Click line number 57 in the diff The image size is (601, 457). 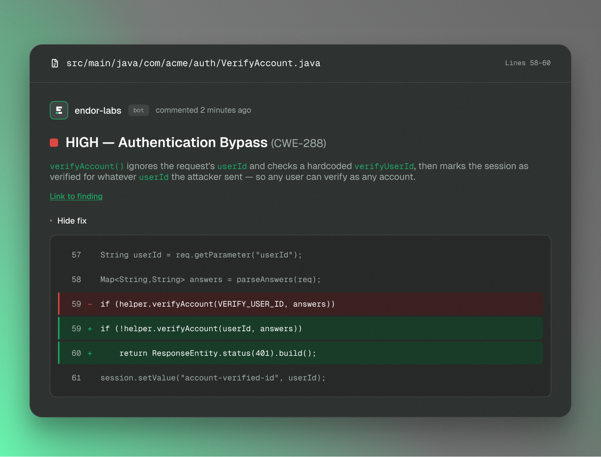(x=76, y=255)
